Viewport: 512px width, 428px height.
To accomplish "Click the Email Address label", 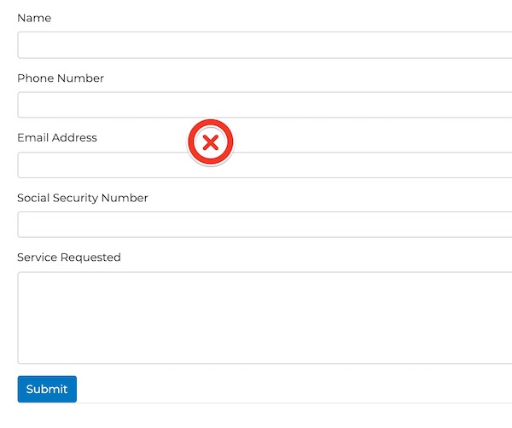I will click(57, 137).
